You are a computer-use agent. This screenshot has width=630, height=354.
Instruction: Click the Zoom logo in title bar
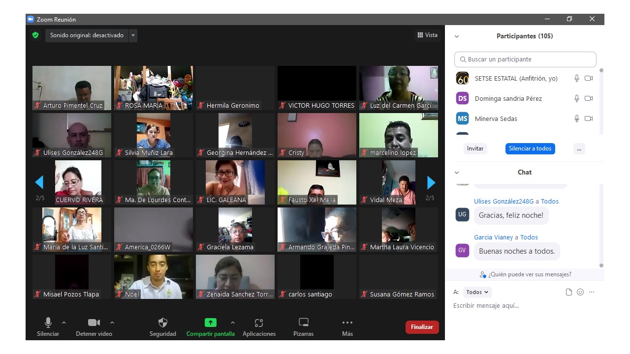point(31,20)
